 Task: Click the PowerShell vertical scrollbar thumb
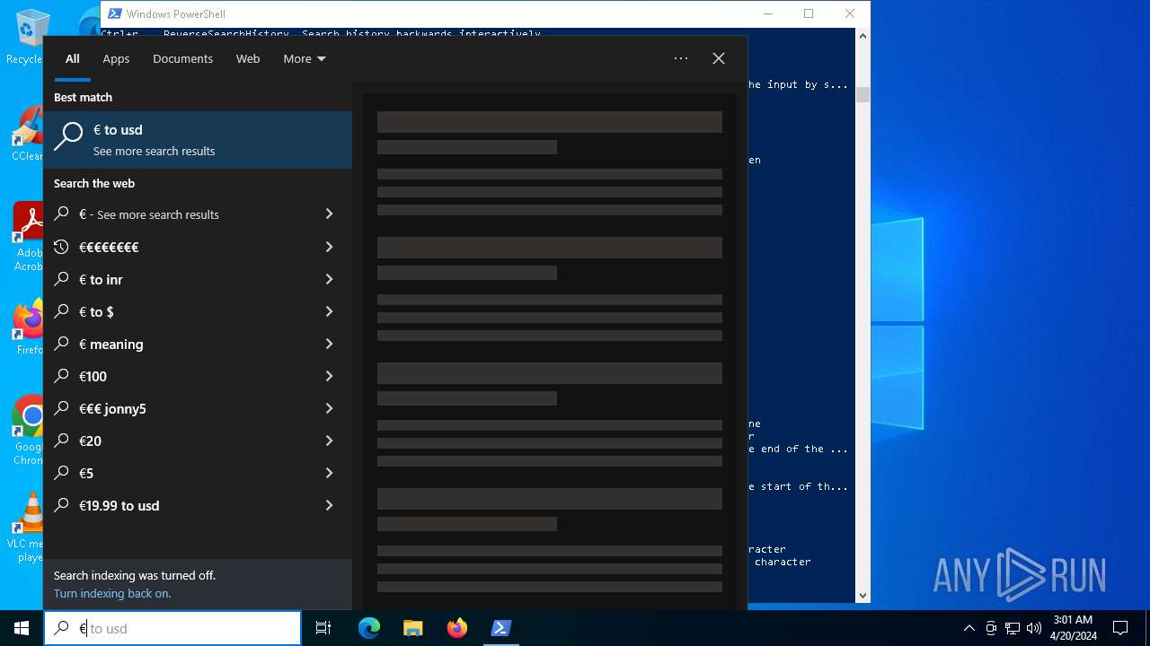[x=862, y=94]
